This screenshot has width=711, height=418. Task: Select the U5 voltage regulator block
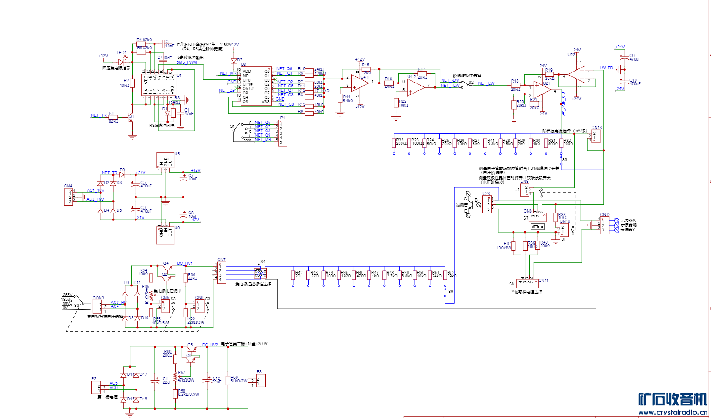click(x=165, y=161)
